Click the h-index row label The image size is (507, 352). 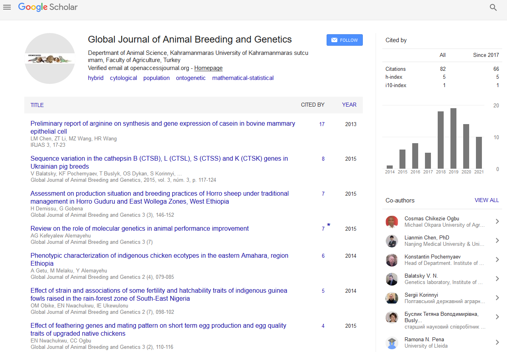pos(394,77)
